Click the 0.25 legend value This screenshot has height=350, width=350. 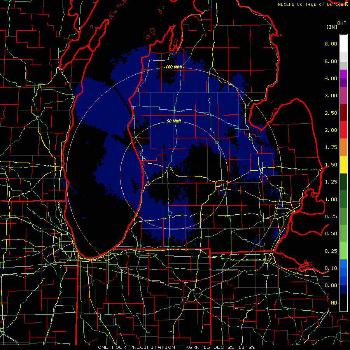331,251
